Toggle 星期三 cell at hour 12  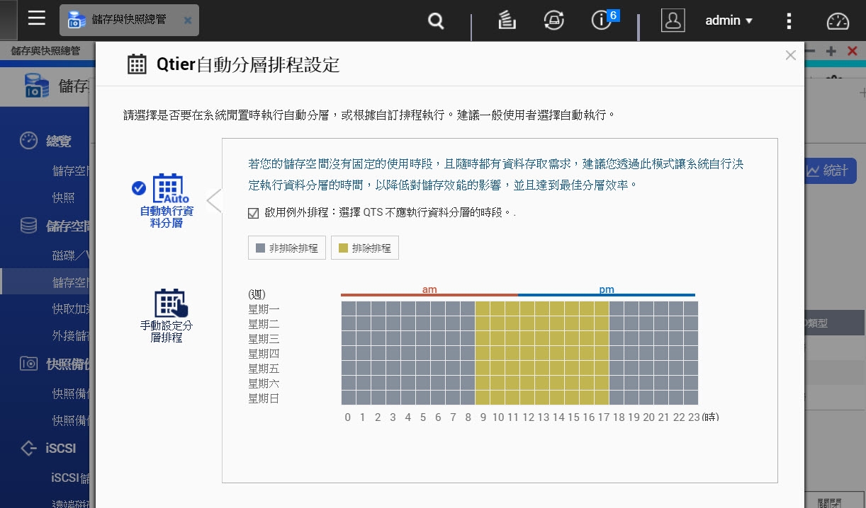[527, 338]
